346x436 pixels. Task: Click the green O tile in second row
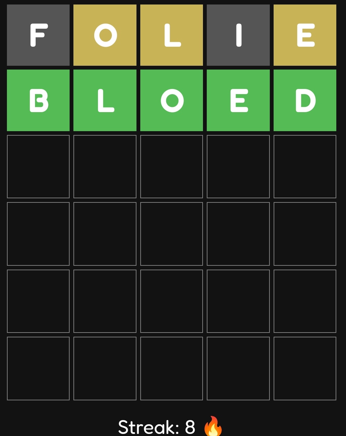pos(171,100)
